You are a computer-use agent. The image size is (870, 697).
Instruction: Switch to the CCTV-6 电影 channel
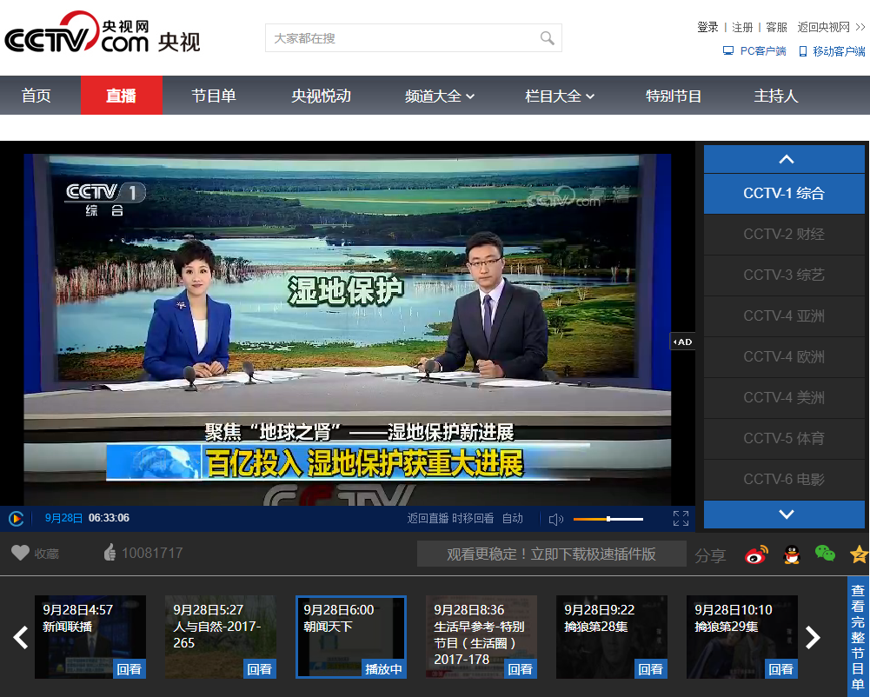(784, 480)
